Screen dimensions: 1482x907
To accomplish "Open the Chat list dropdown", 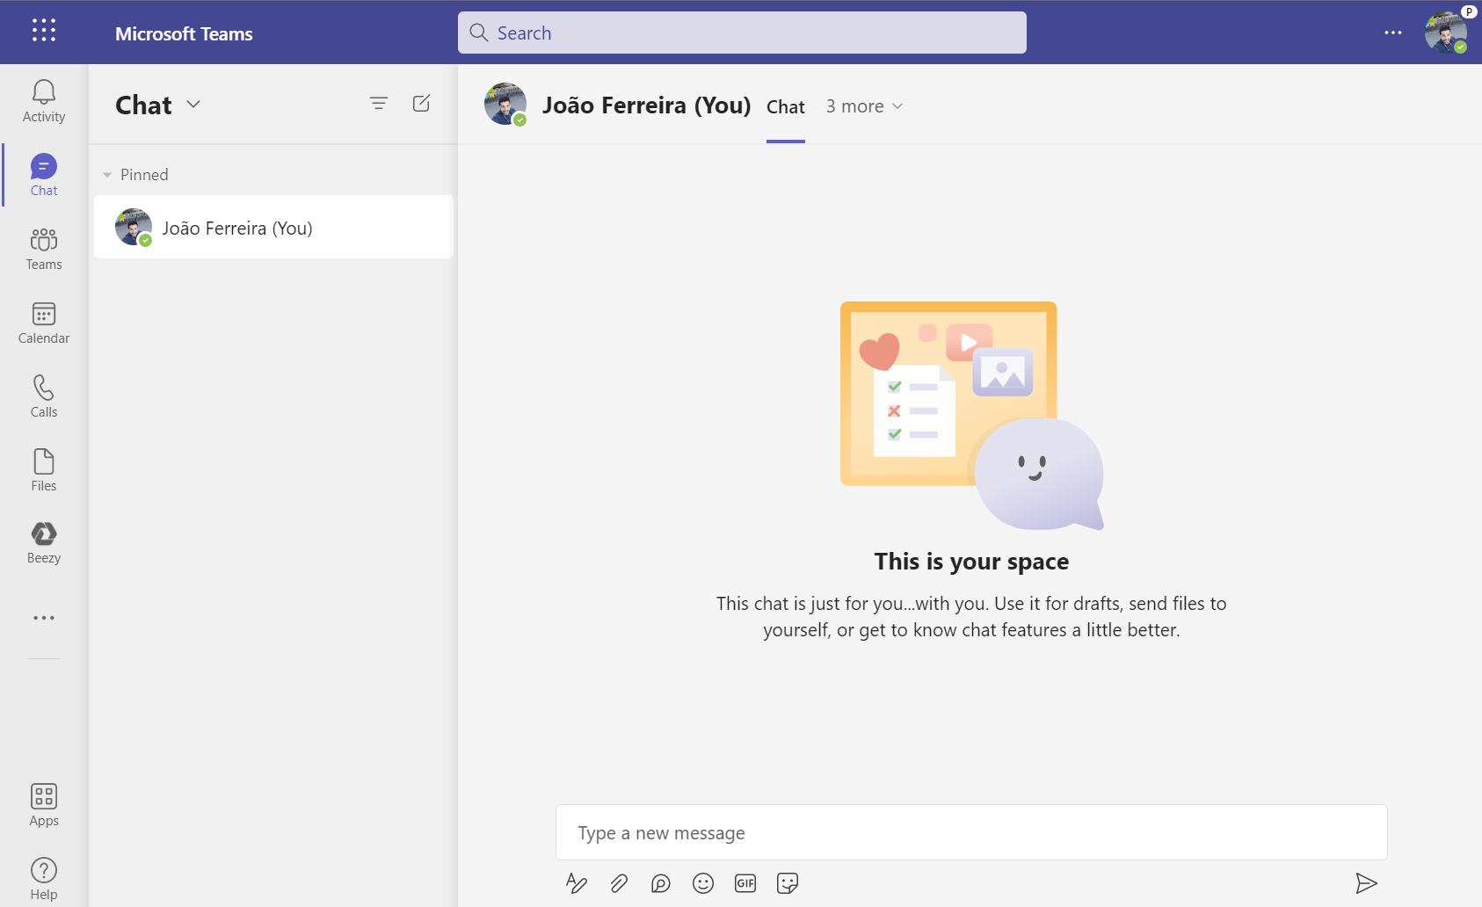I will click(x=193, y=105).
